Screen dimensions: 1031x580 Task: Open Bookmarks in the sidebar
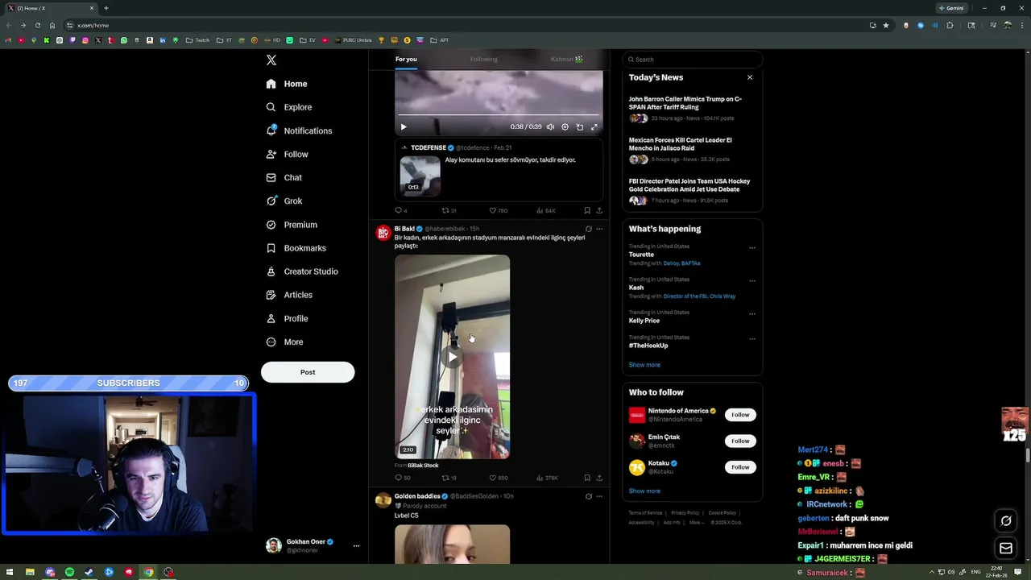(x=296, y=248)
